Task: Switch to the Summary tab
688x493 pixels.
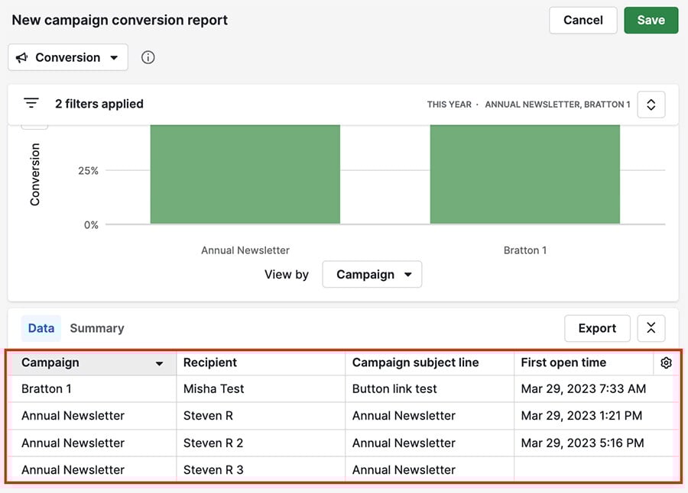Action: [96, 327]
